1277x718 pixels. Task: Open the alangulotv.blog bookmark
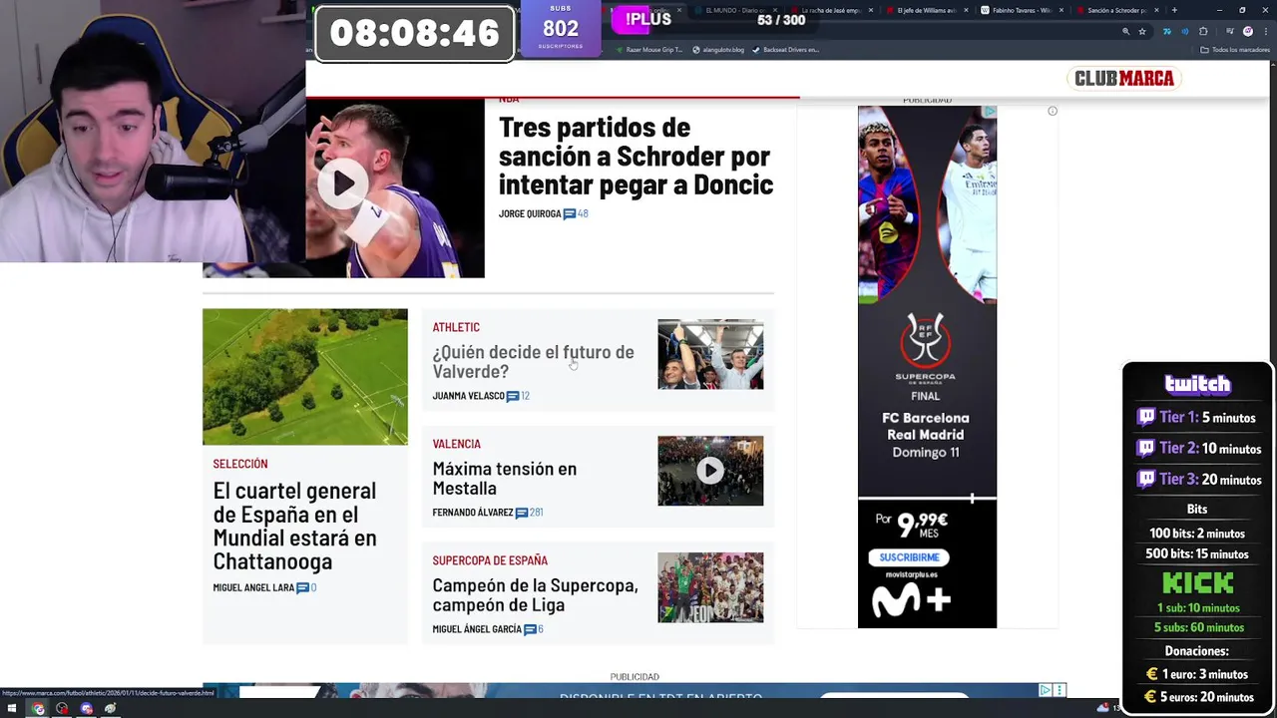[717, 50]
